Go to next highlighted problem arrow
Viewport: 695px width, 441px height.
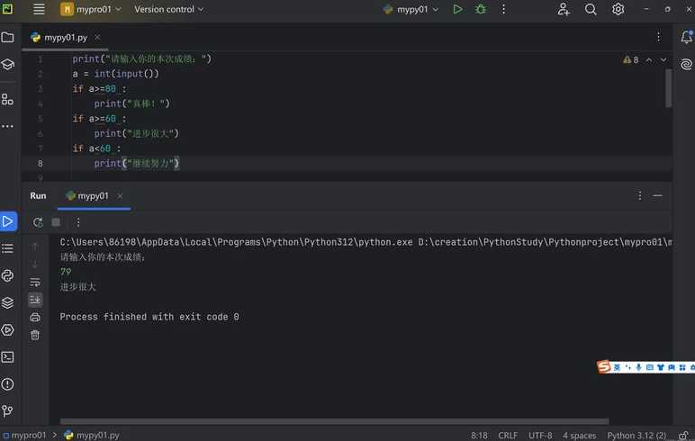coord(663,59)
